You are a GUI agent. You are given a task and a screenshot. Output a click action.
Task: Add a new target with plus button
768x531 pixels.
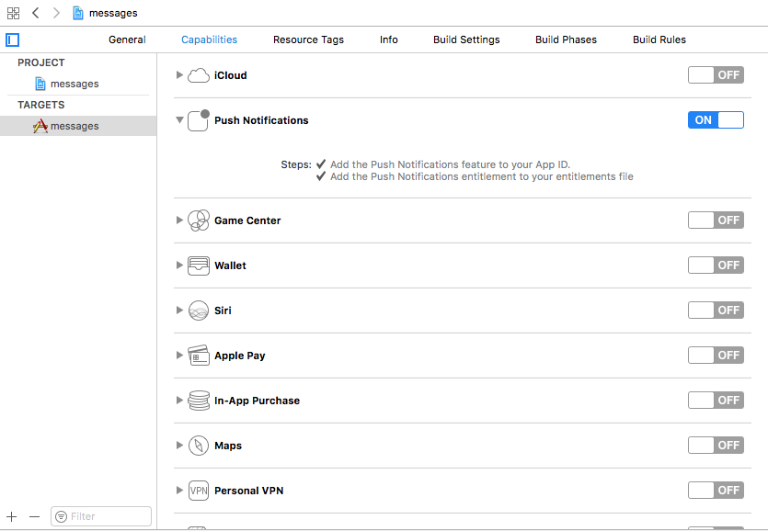click(x=12, y=516)
